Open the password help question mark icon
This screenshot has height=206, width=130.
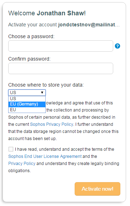pos(117,46)
